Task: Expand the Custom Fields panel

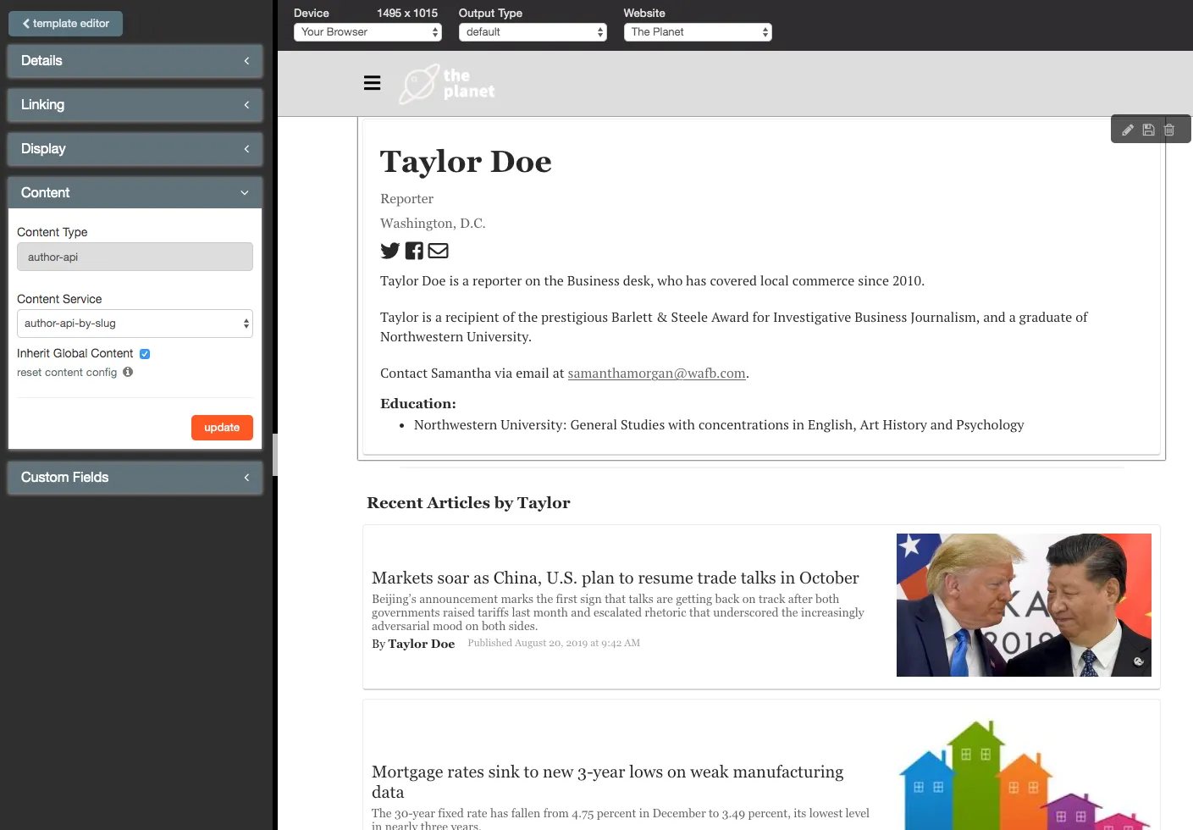Action: [x=135, y=478]
